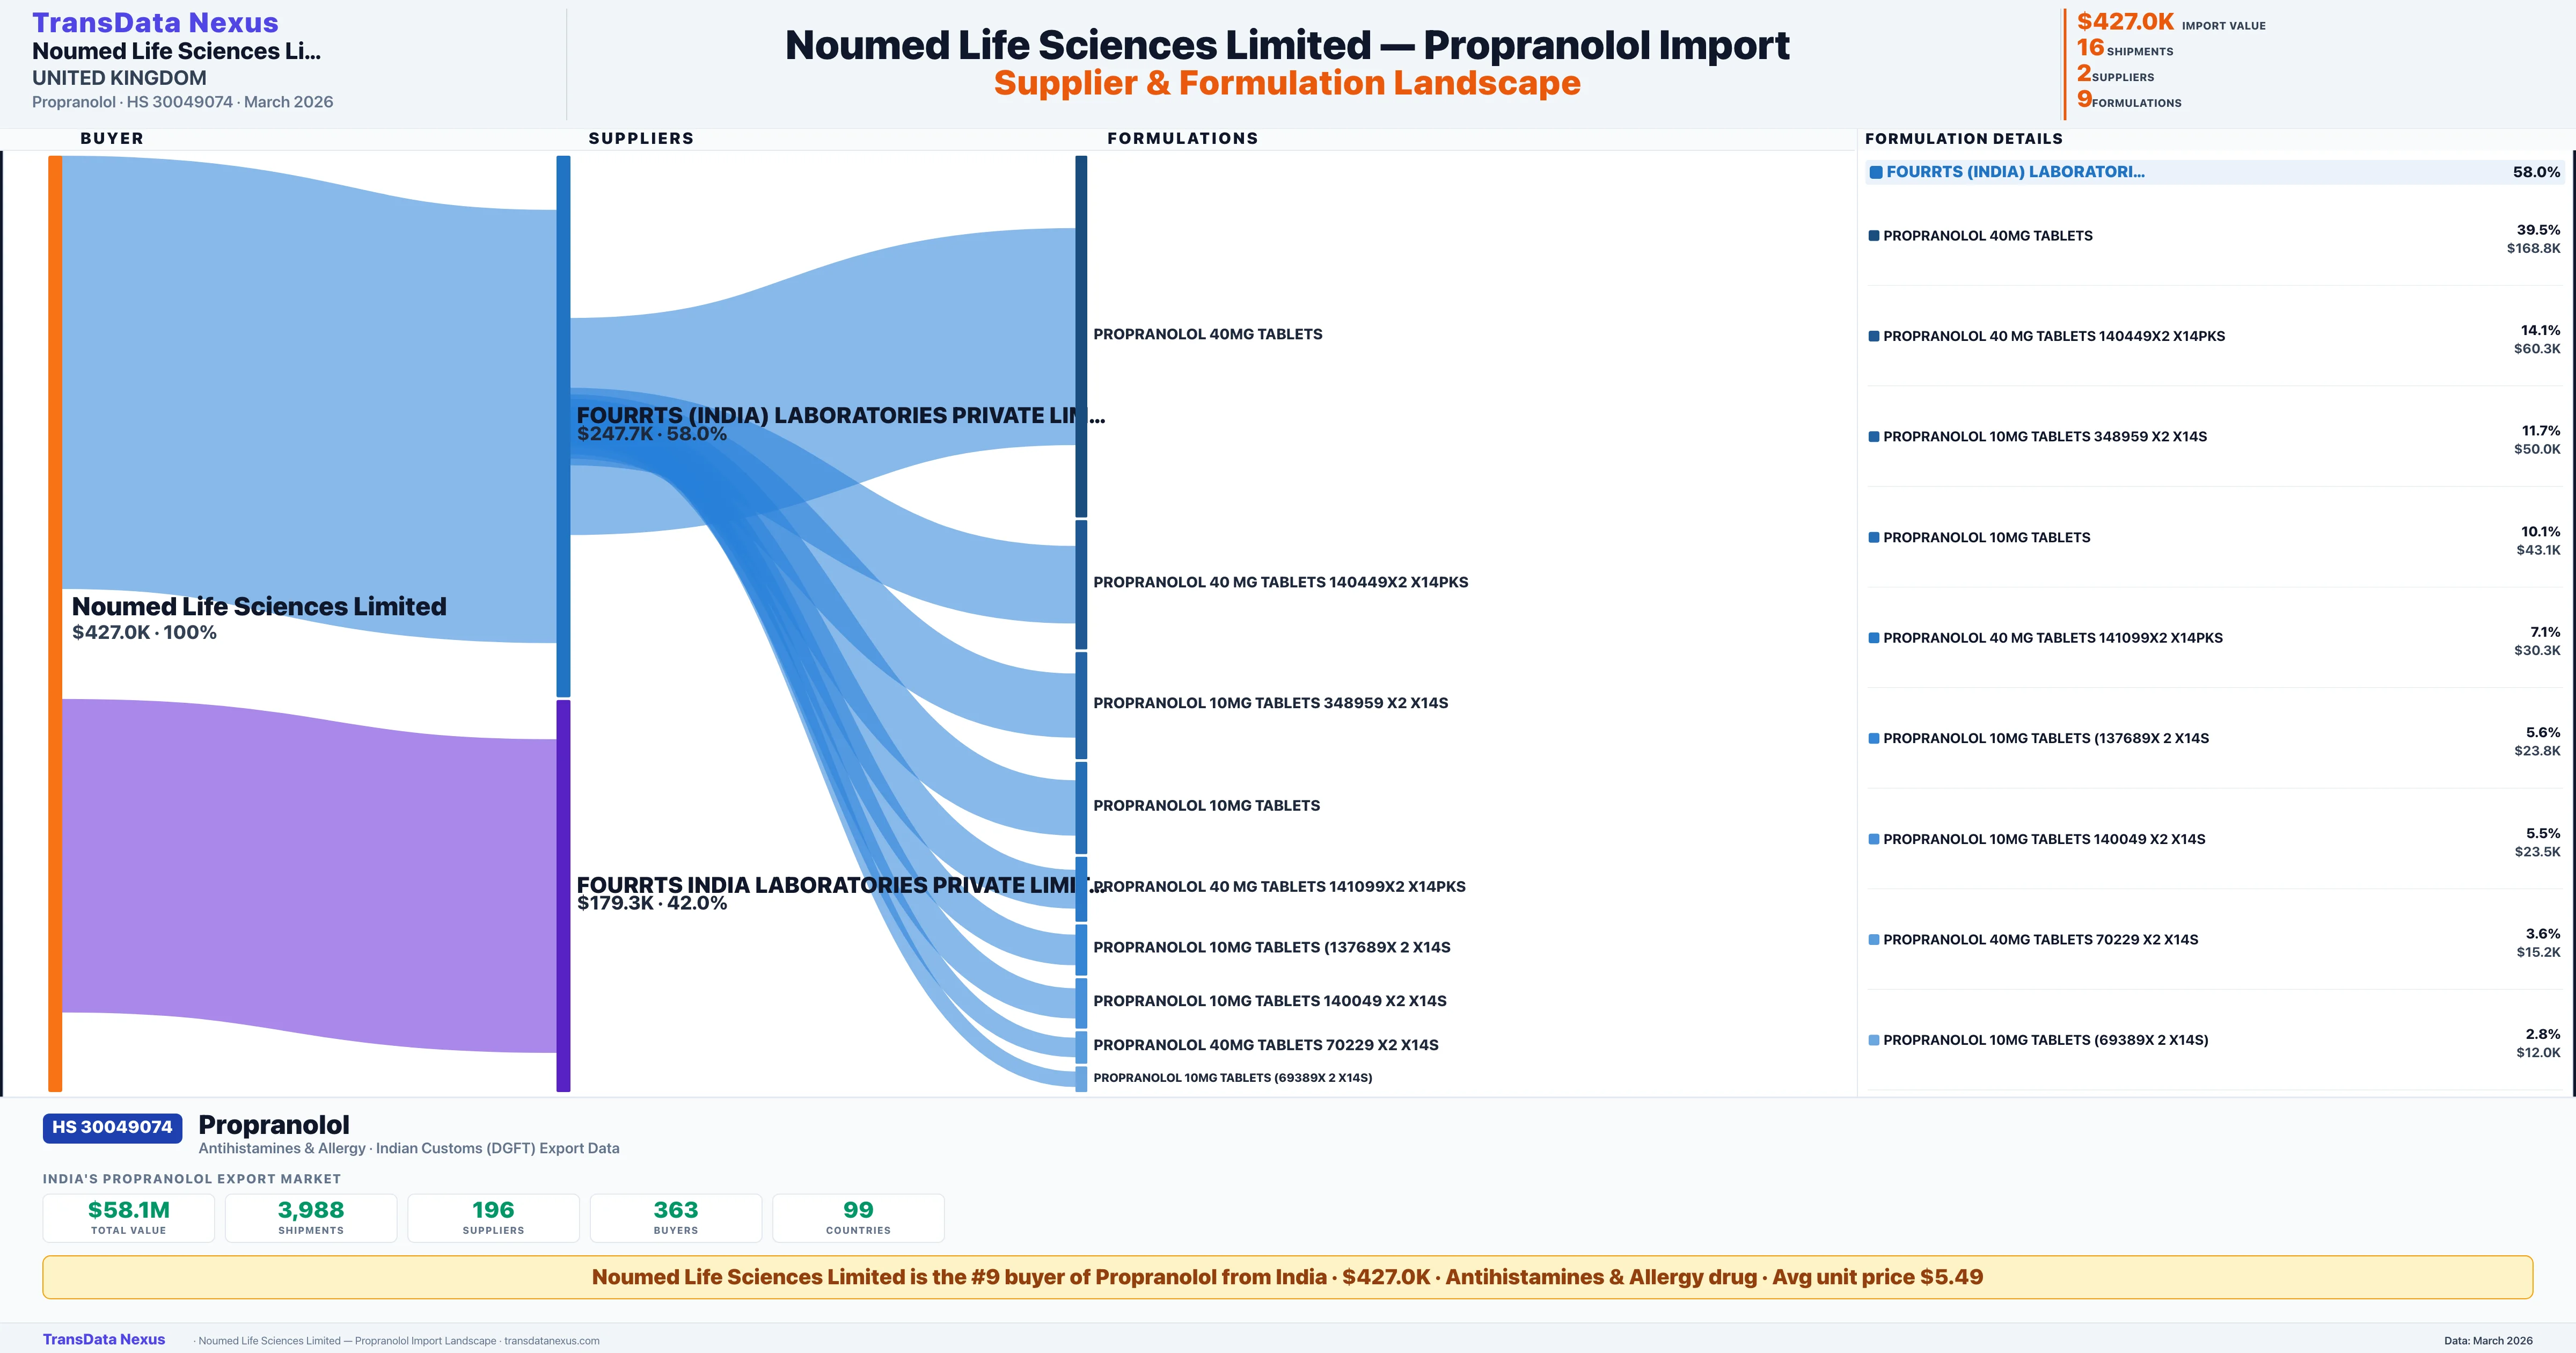Click the 3,988 Shipments stat card
The width and height of the screenshot is (2576, 1353).
pos(311,1218)
